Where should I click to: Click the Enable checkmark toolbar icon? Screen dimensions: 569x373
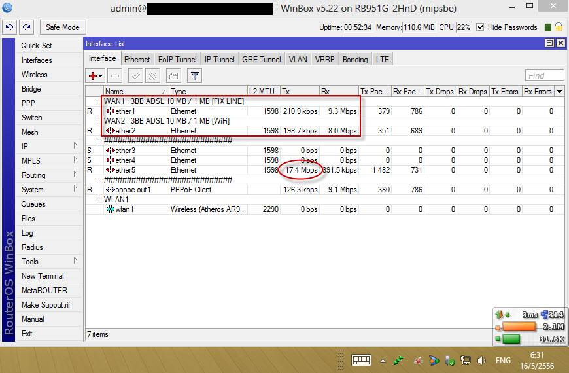pyautogui.click(x=136, y=76)
